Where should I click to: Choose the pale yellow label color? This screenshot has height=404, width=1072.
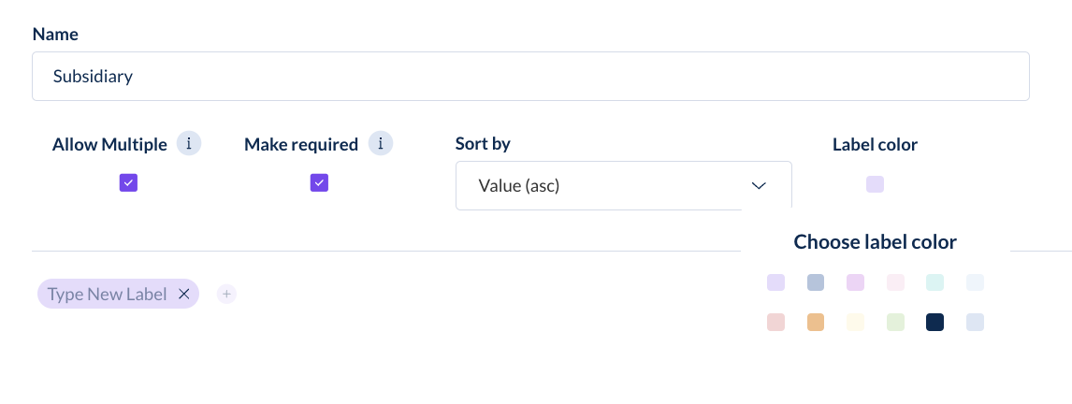point(855,322)
